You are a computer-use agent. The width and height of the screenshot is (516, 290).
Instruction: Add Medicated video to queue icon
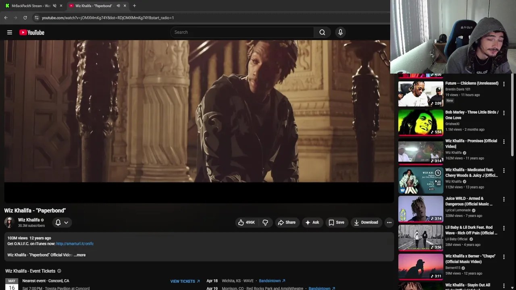(438, 182)
